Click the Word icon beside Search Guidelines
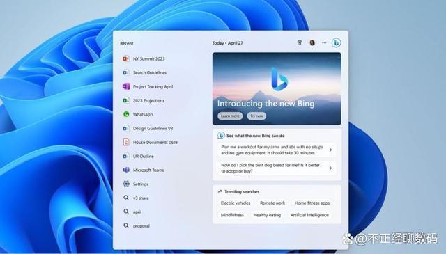 tap(126, 72)
